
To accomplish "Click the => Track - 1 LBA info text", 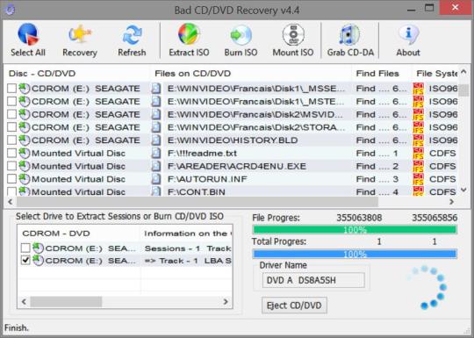I will pos(188,261).
